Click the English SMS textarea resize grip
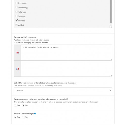Image resolution: width=126 pixels, height=126 pixels. [111, 60]
